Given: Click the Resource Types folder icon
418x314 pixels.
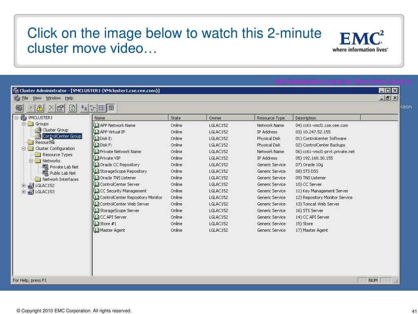Looking at the screenshot, I should [38, 155].
